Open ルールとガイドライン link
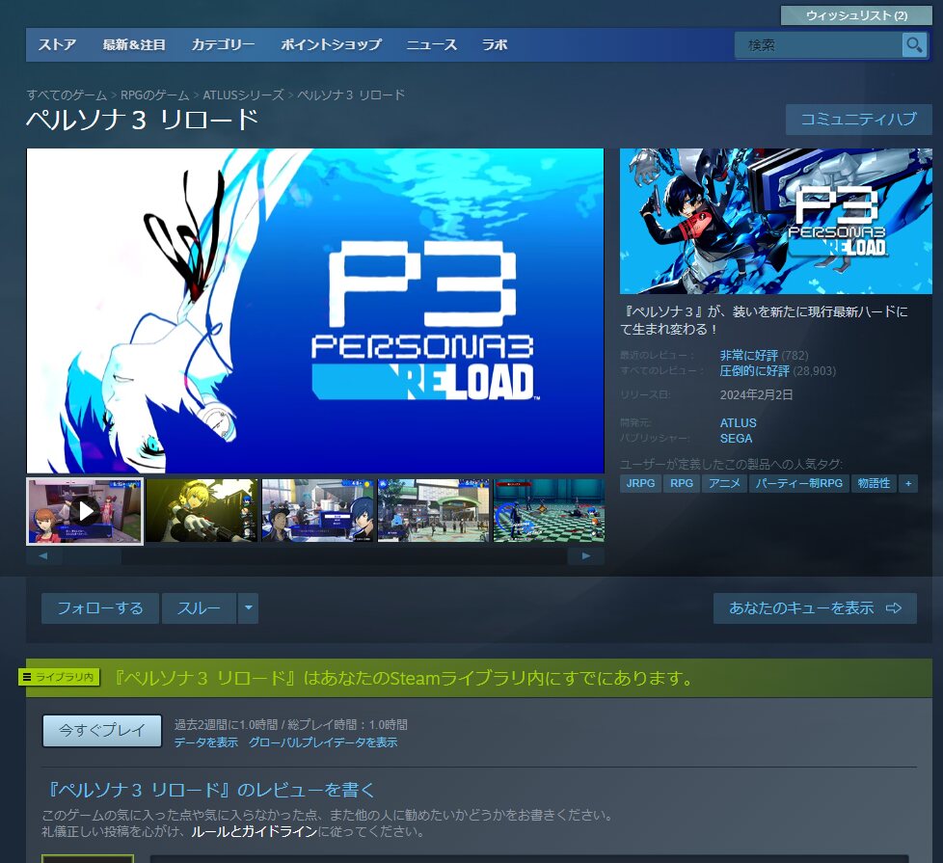943x863 pixels. point(254,832)
